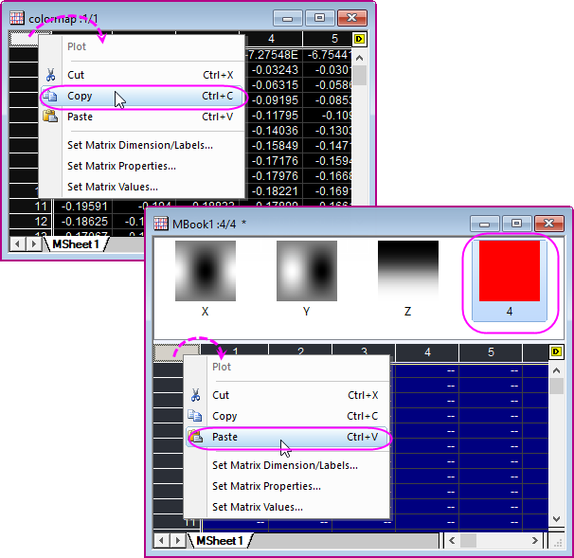
Task: Choose Cut in the colormap context menu
Action: coord(142,75)
